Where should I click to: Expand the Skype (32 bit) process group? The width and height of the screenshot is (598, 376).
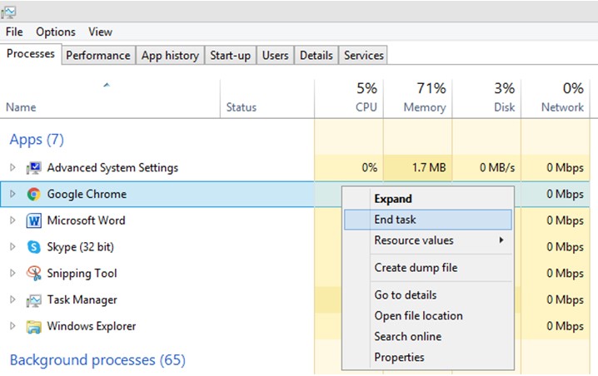12,247
